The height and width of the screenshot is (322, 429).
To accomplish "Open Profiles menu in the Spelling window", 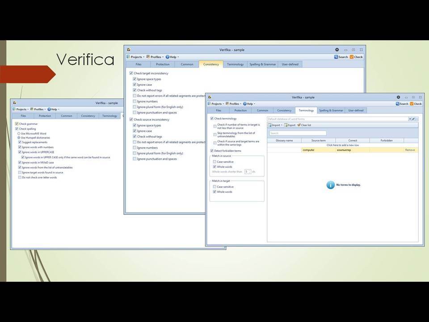I will coord(38,109).
